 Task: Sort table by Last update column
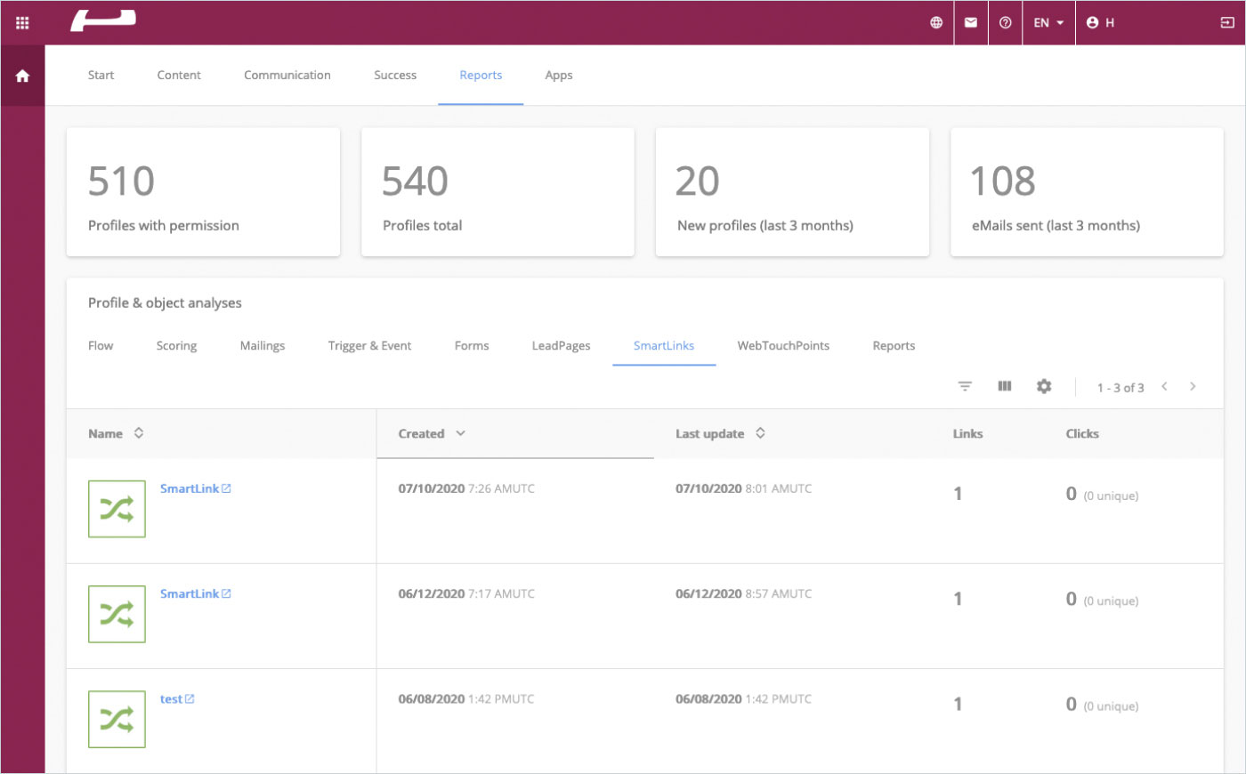[x=760, y=433]
